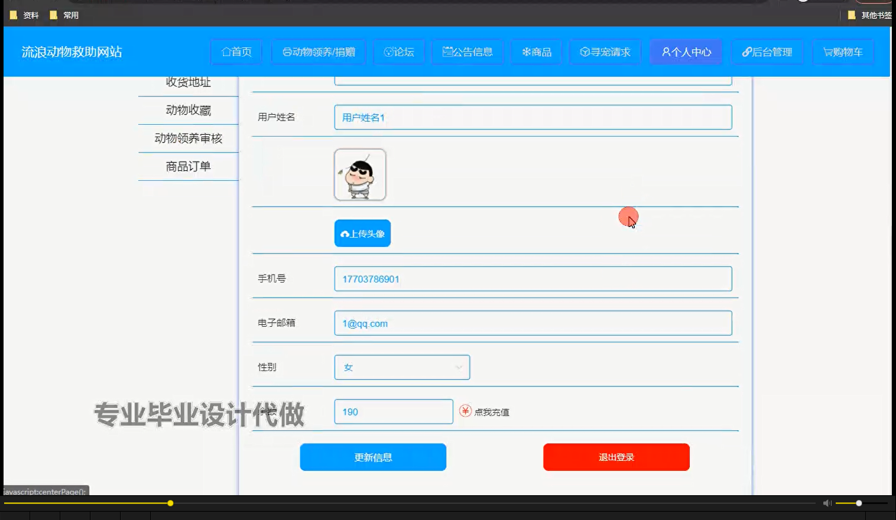The height and width of the screenshot is (520, 896).
Task: Click the cloud icon on 上传头像 button
Action: click(x=346, y=233)
